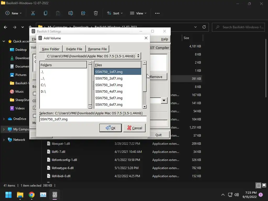Select C:\ in Folders list

(x=63, y=85)
